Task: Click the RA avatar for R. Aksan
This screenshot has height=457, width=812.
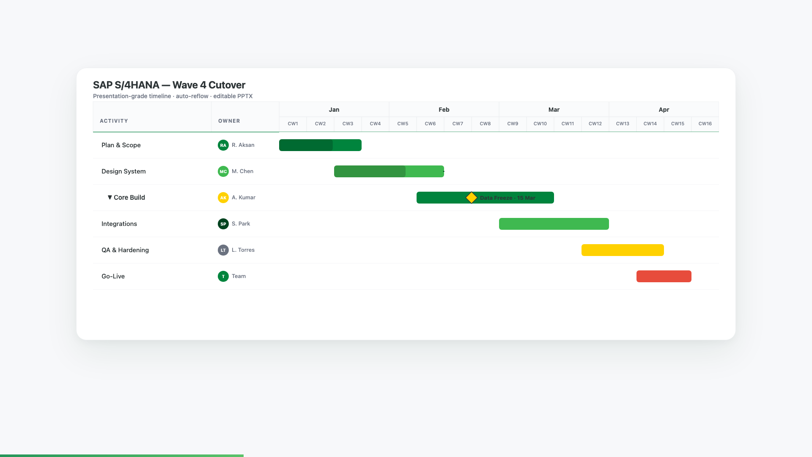Action: (223, 145)
